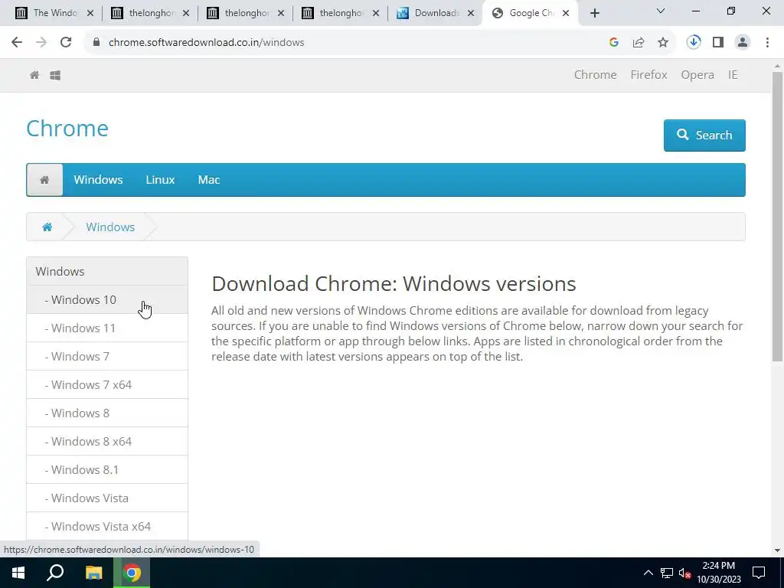Viewport: 784px width, 588px height.
Task: Click Chrome icon in taskbar
Action: pos(132,573)
